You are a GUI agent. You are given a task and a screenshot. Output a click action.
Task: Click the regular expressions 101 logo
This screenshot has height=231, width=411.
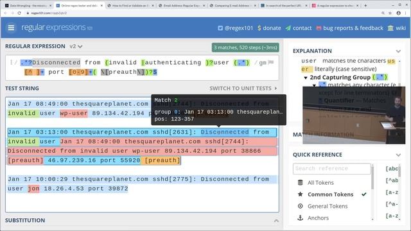(57, 28)
